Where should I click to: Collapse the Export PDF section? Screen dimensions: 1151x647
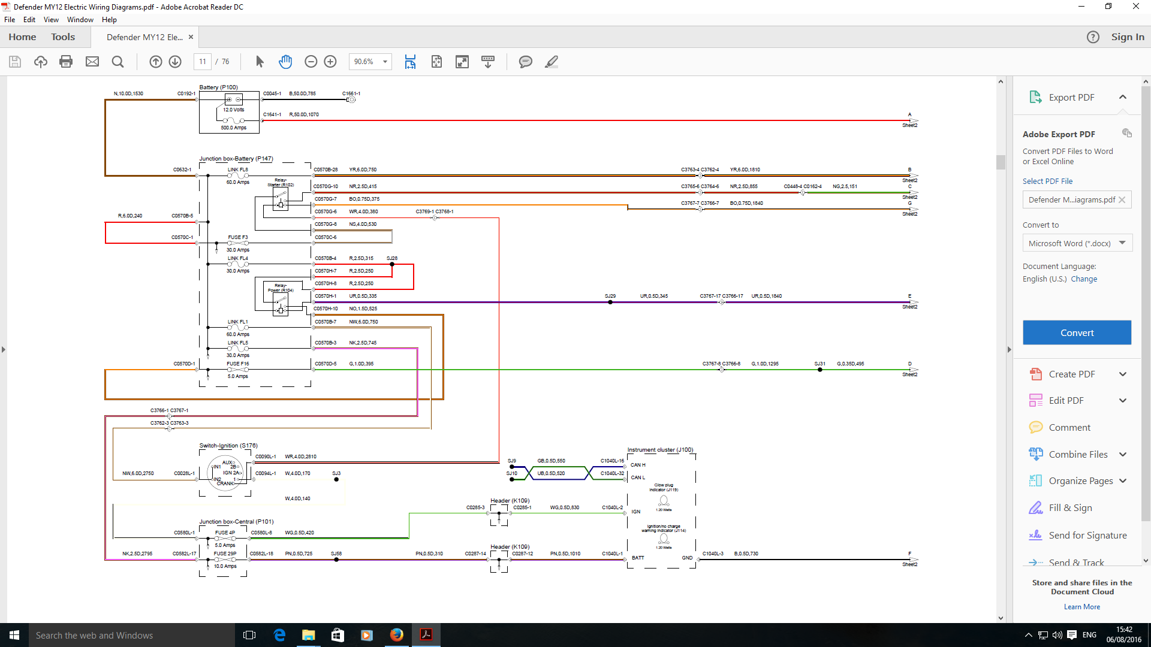tap(1123, 97)
